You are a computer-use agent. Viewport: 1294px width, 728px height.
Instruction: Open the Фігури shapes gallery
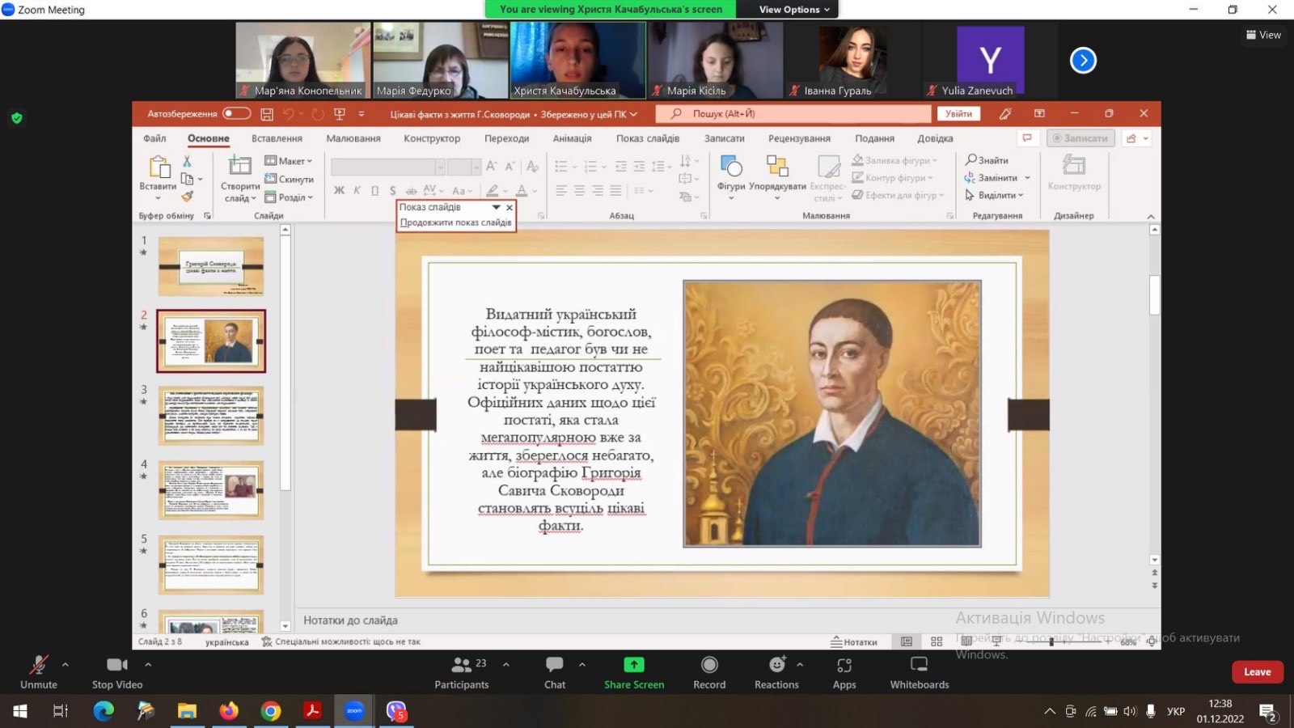pos(731,166)
